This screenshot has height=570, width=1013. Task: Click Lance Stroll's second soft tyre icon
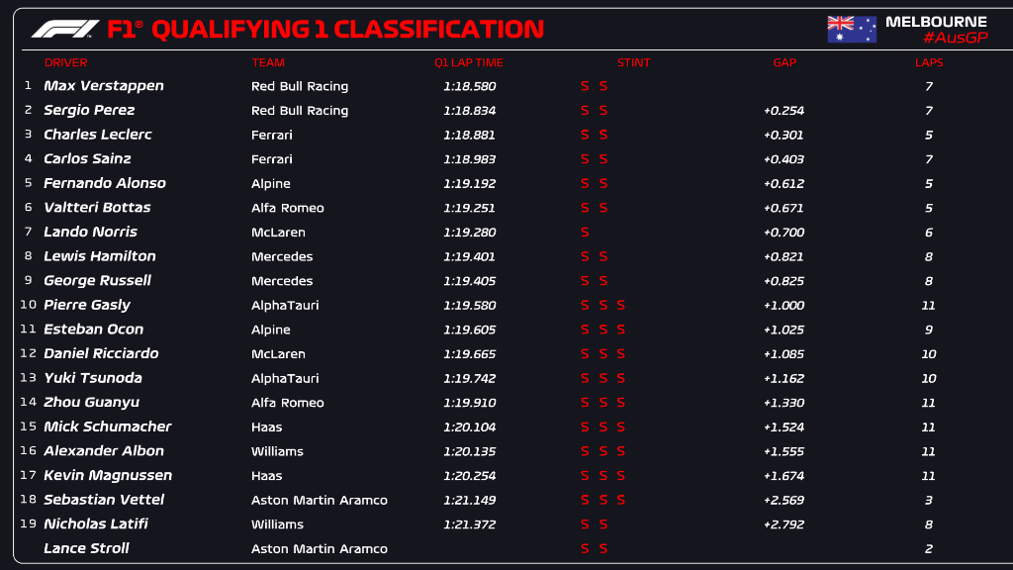(602, 548)
